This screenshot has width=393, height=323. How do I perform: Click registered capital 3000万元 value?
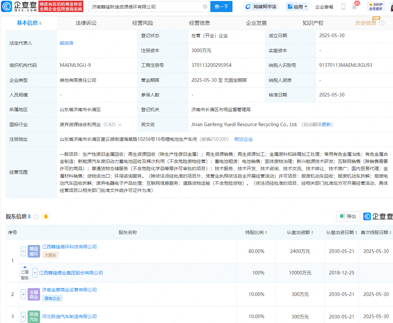pos(202,51)
